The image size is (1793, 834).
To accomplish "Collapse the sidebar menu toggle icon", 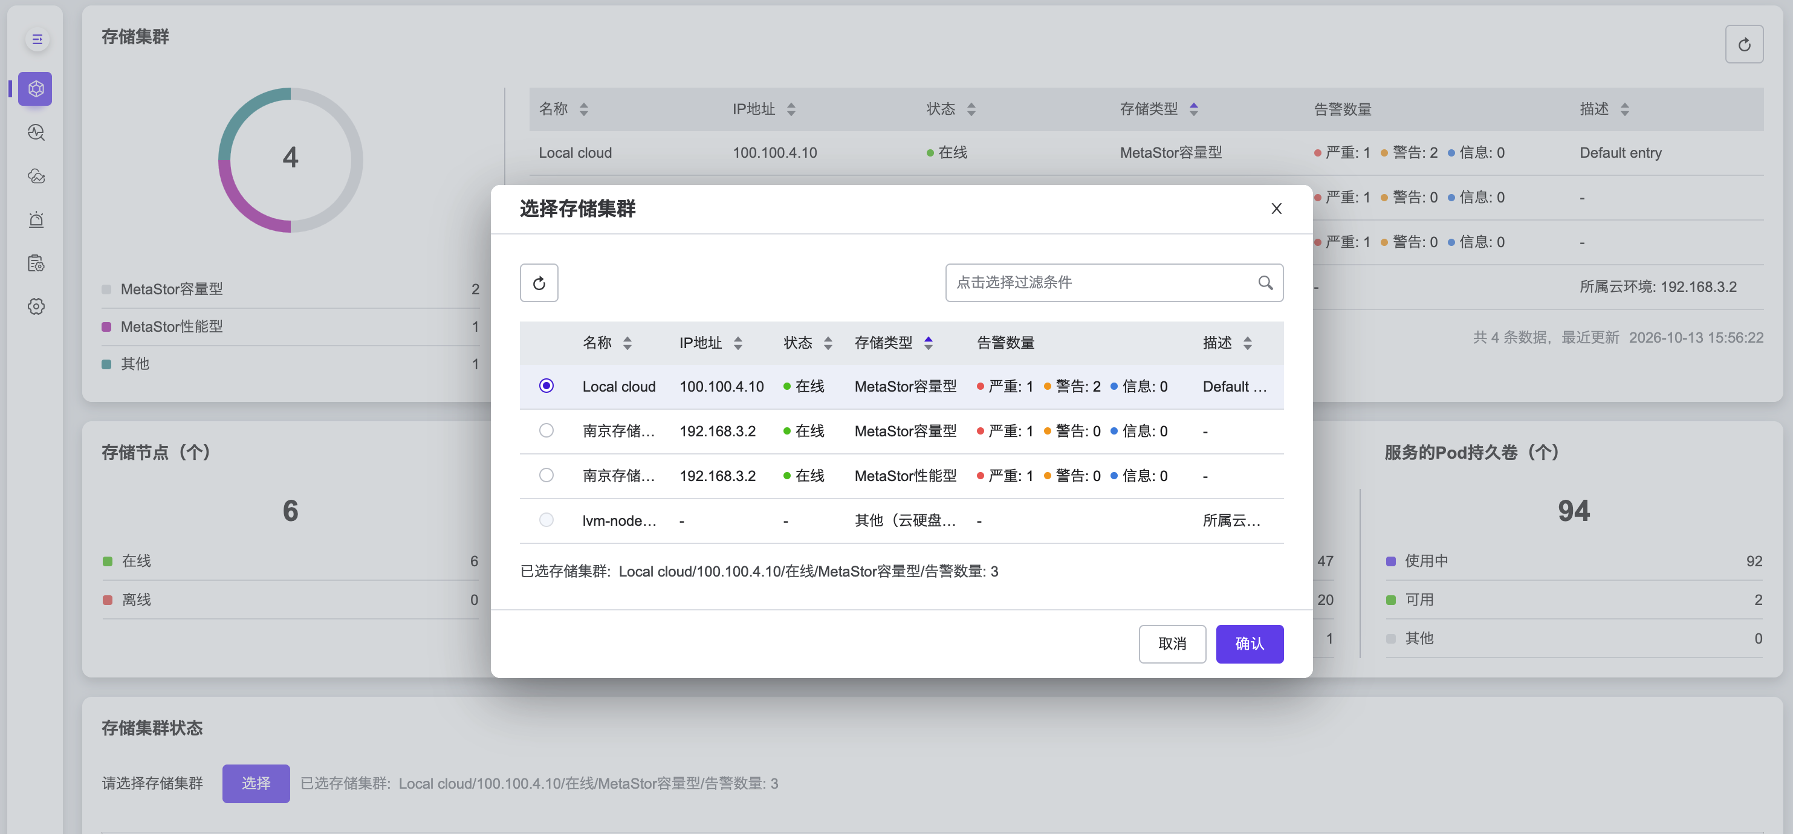I will coord(37,40).
